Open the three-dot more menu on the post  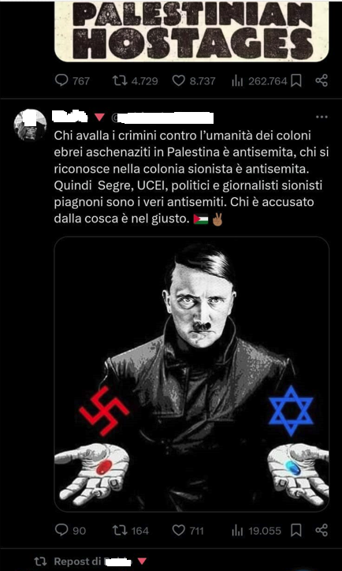tap(322, 117)
